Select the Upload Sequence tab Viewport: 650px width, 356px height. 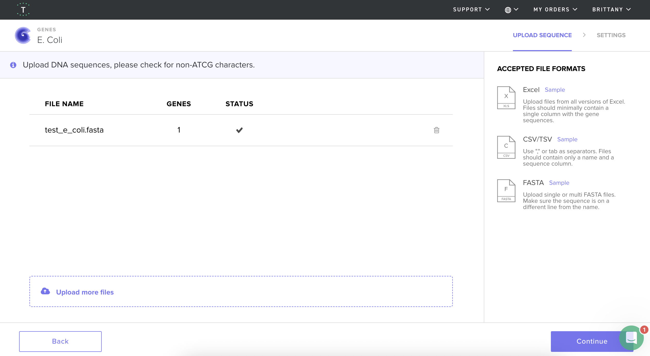click(x=542, y=35)
